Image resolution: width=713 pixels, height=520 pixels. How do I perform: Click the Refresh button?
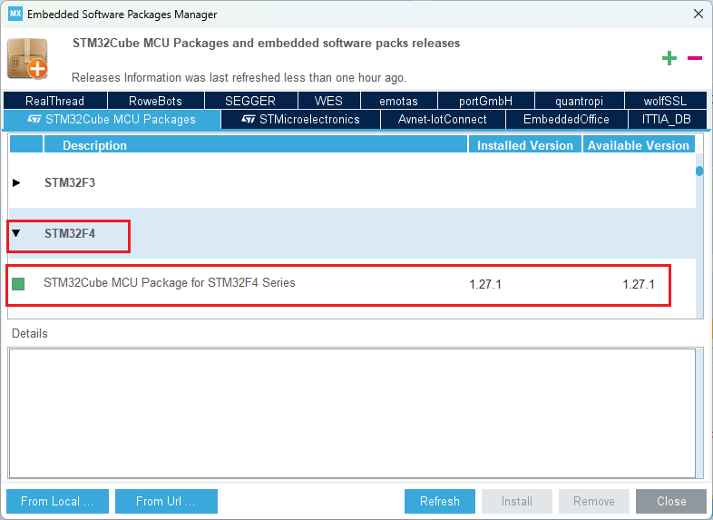tap(439, 501)
